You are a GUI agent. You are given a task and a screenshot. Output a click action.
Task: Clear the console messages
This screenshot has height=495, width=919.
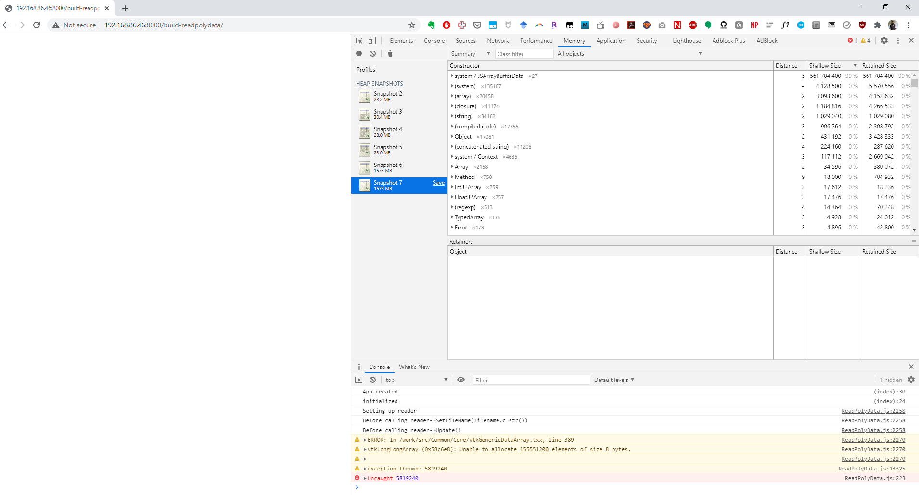(373, 380)
